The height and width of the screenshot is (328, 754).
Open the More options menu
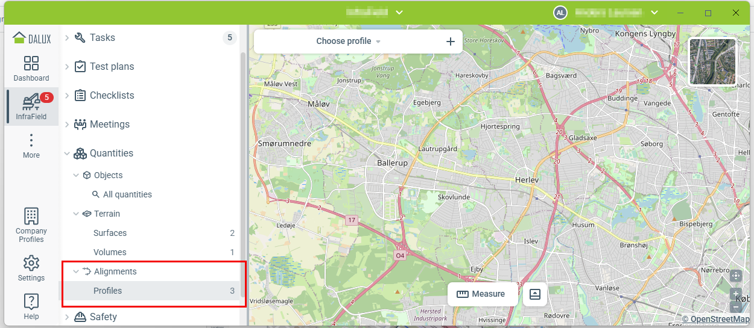pyautogui.click(x=31, y=146)
